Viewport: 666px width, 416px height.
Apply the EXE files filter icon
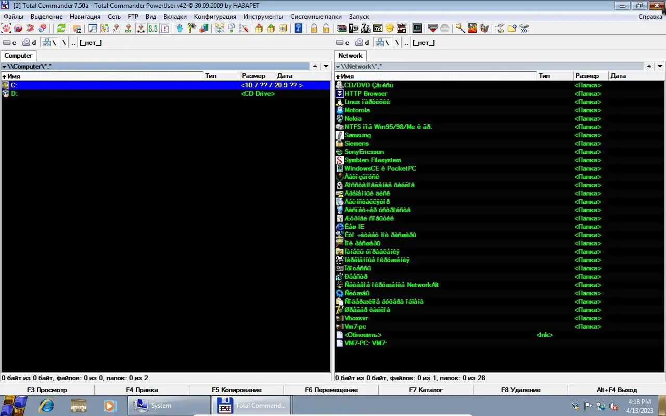click(x=129, y=28)
